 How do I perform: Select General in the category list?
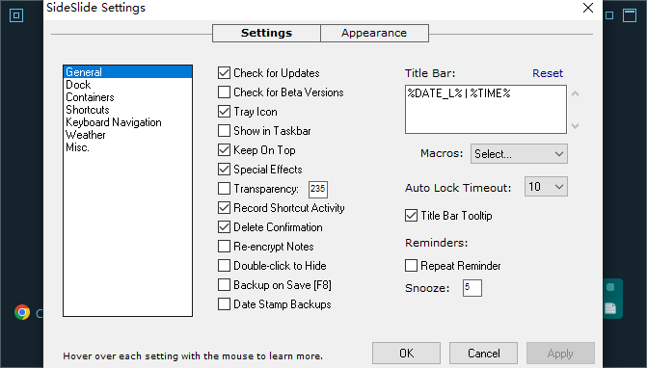[x=127, y=72]
